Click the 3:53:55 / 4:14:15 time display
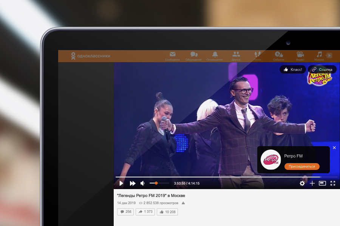340x226 pixels. pyautogui.click(x=187, y=183)
